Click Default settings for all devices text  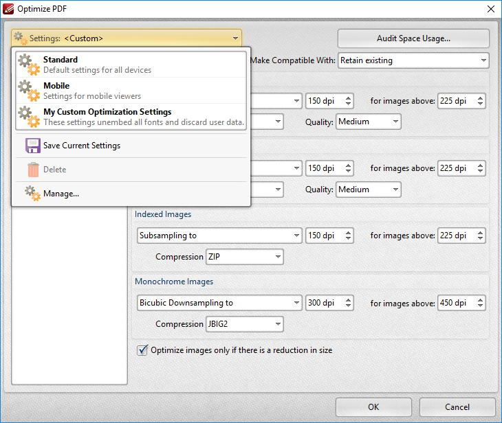98,70
